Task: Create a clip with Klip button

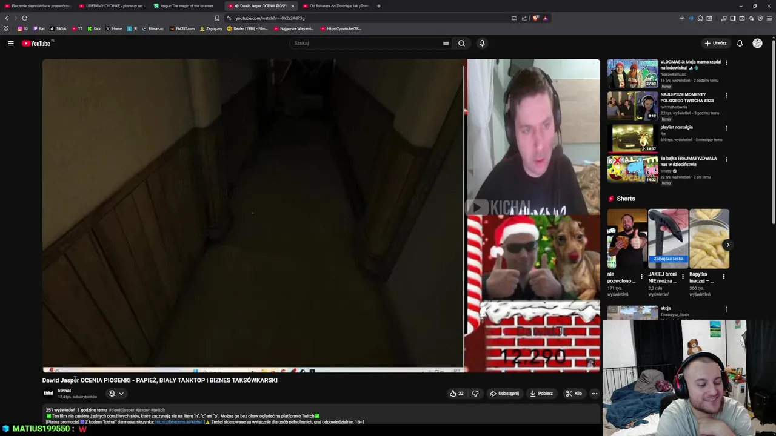Action: click(x=574, y=394)
